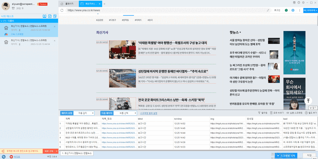Image resolution: width=318 pixels, height=159 pixels.
Task: Click the new task plus icon in sidebar
Action: pos(50,16)
